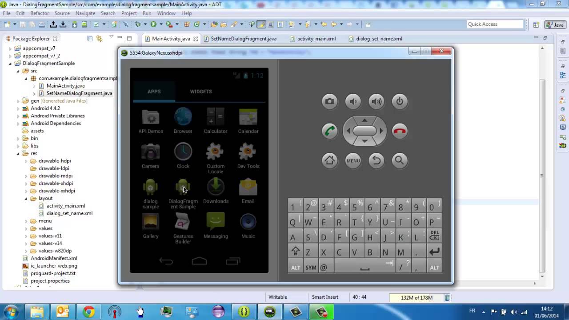Select the APPS tab in emulator
Viewport: 569px width, 320px height.
click(154, 92)
